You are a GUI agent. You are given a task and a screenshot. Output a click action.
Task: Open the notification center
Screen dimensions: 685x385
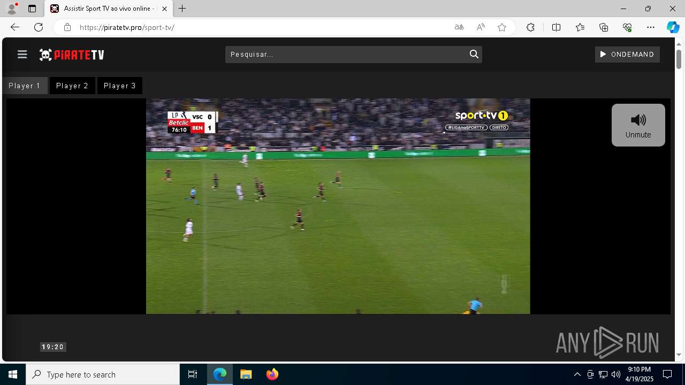tap(667, 374)
